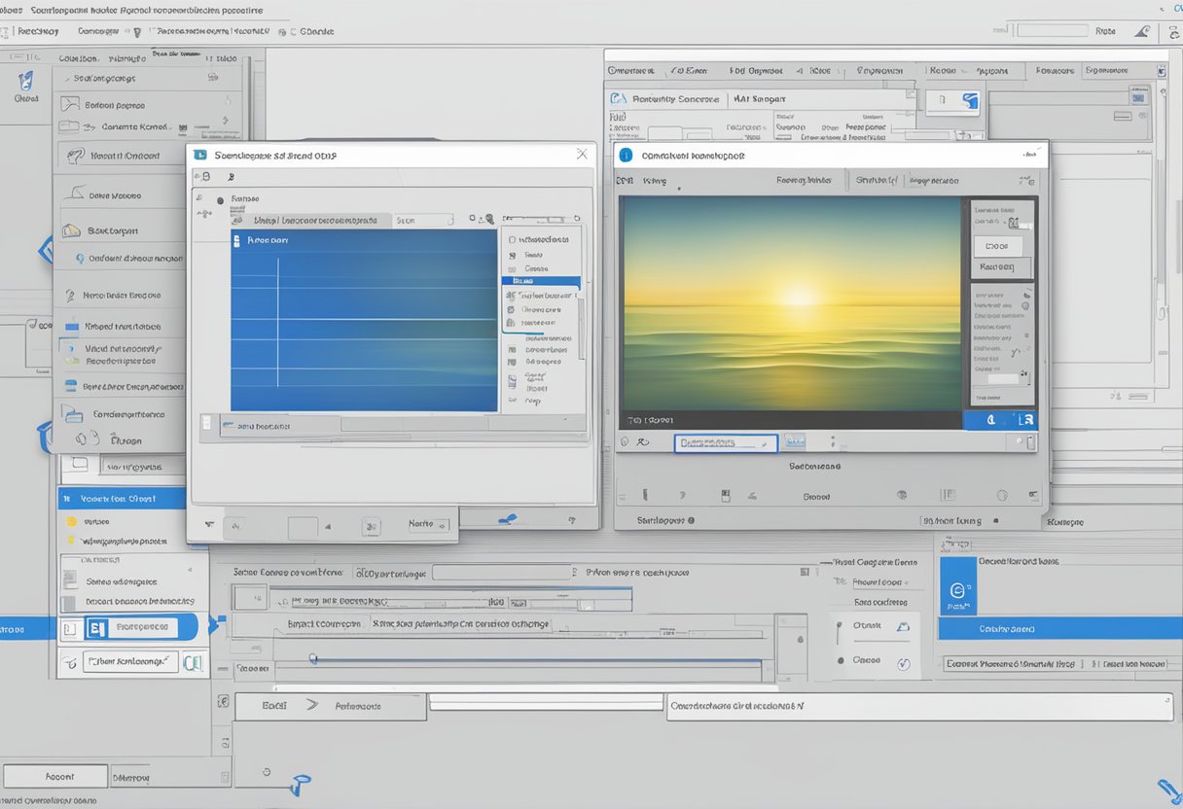Select the head-profile icon in the sidebar list
The width and height of the screenshot is (1183, 809).
74,156
